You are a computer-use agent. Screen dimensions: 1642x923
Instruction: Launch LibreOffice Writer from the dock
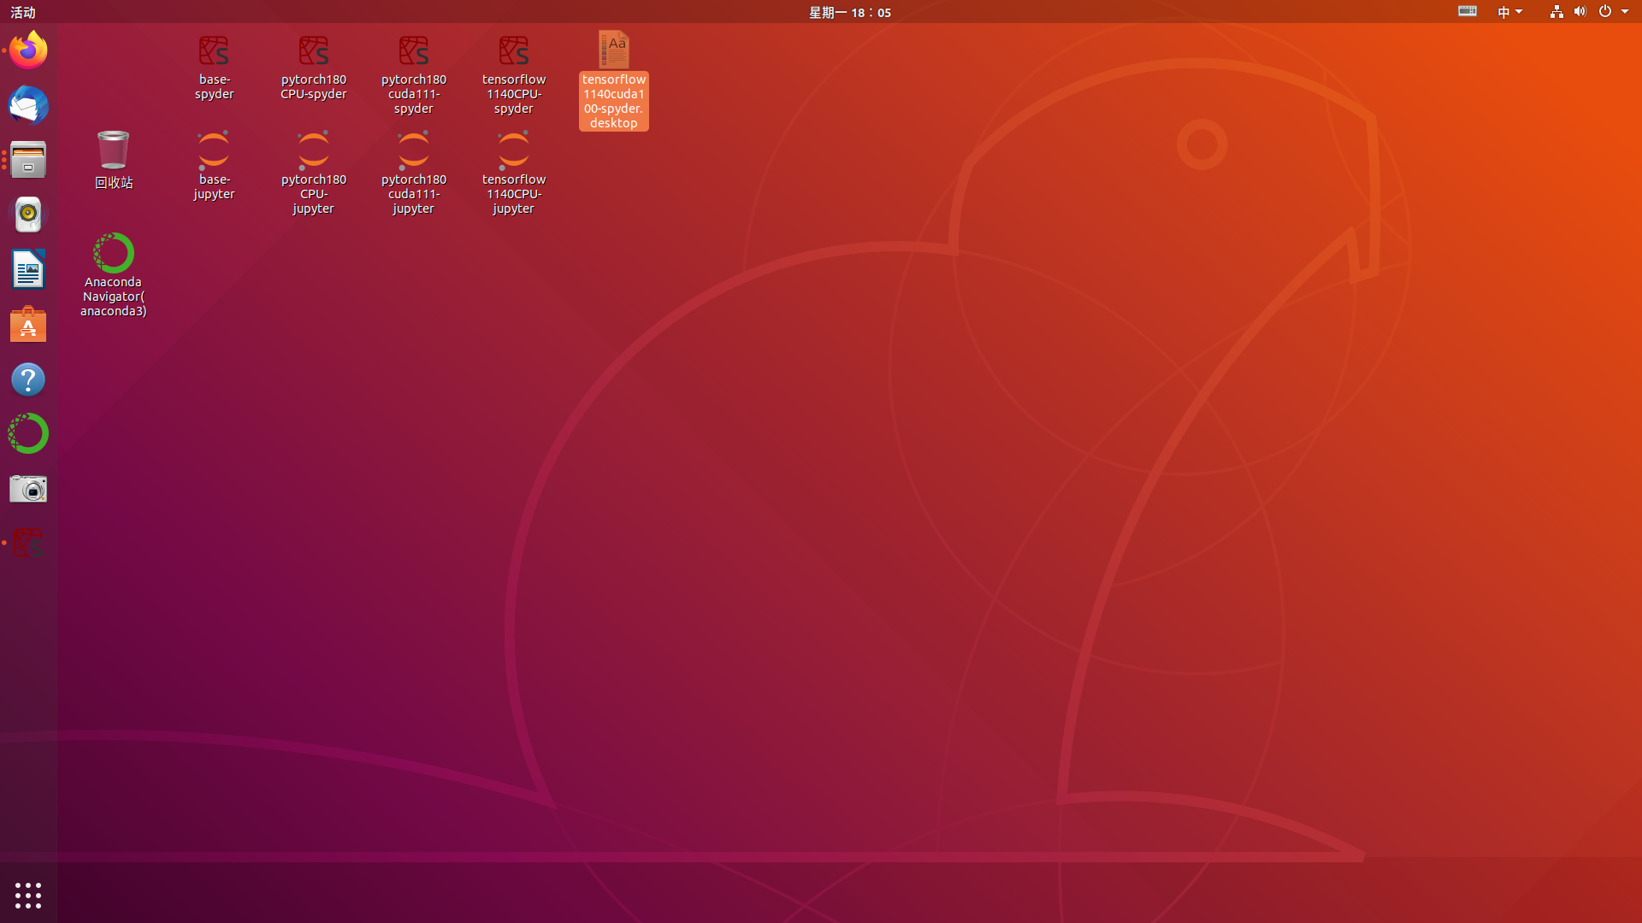pyautogui.click(x=28, y=269)
